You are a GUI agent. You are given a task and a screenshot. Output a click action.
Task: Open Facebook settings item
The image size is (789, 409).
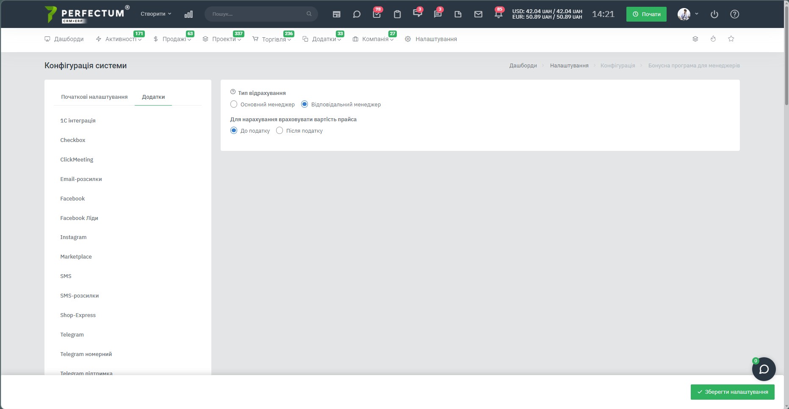click(x=72, y=199)
